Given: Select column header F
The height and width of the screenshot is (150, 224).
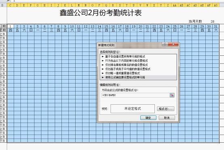Looking at the screenshot, I should [x=31, y=5].
